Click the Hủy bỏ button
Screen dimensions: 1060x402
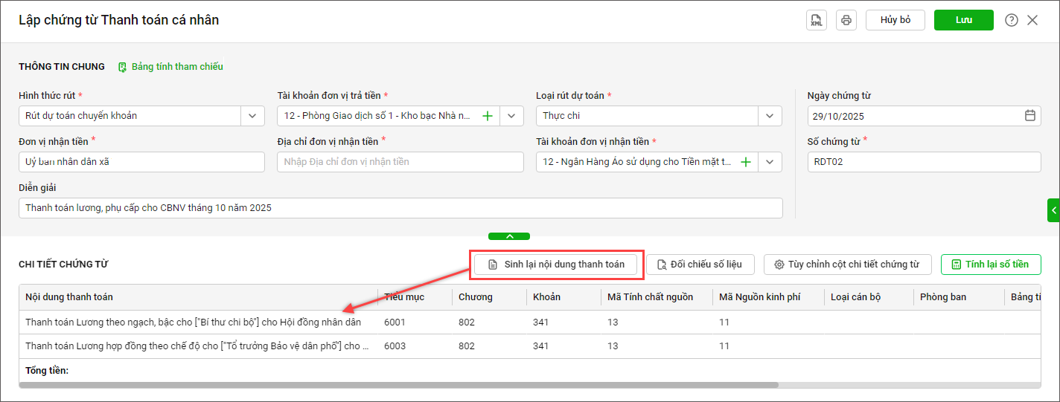(x=895, y=20)
